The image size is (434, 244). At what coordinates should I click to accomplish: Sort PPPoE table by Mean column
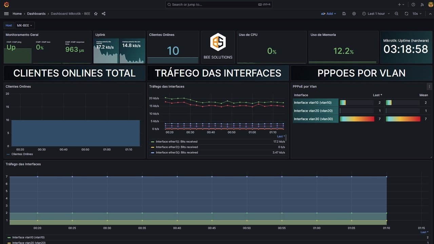pos(423,95)
